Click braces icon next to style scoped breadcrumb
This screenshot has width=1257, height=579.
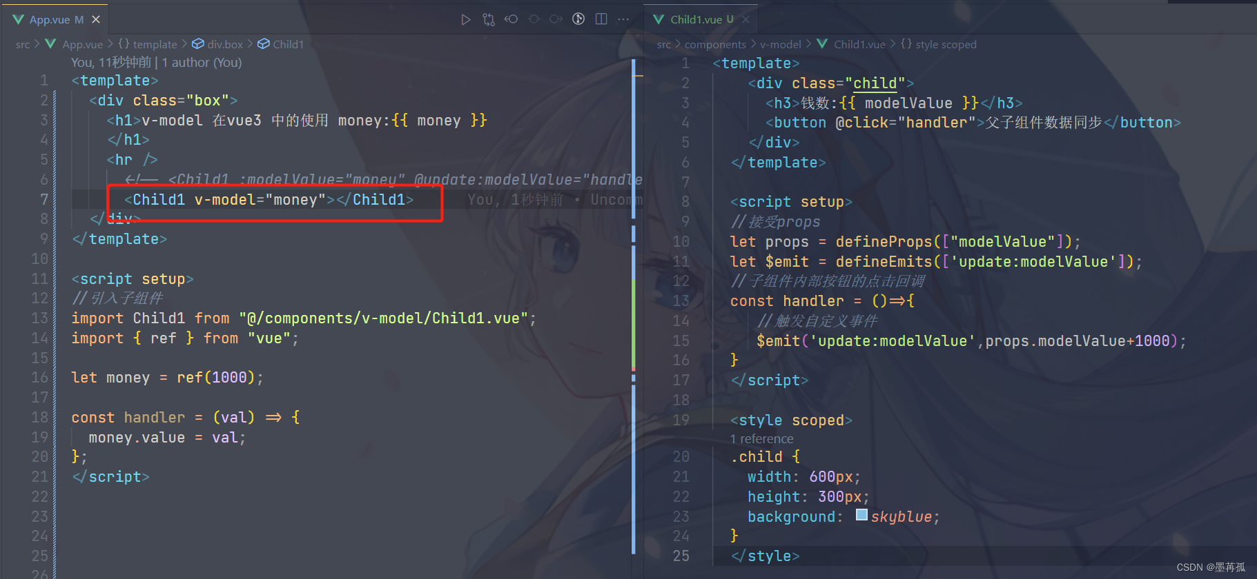[x=906, y=44]
